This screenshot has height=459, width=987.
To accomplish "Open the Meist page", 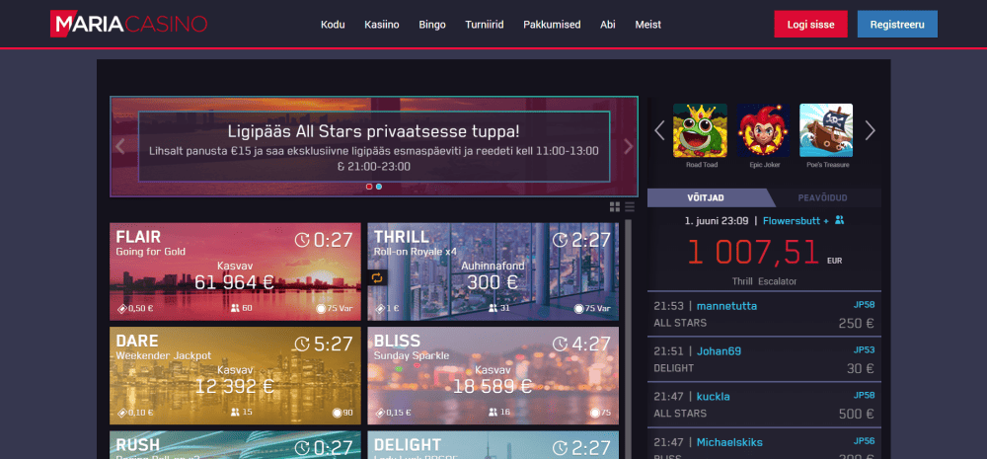I will point(647,25).
